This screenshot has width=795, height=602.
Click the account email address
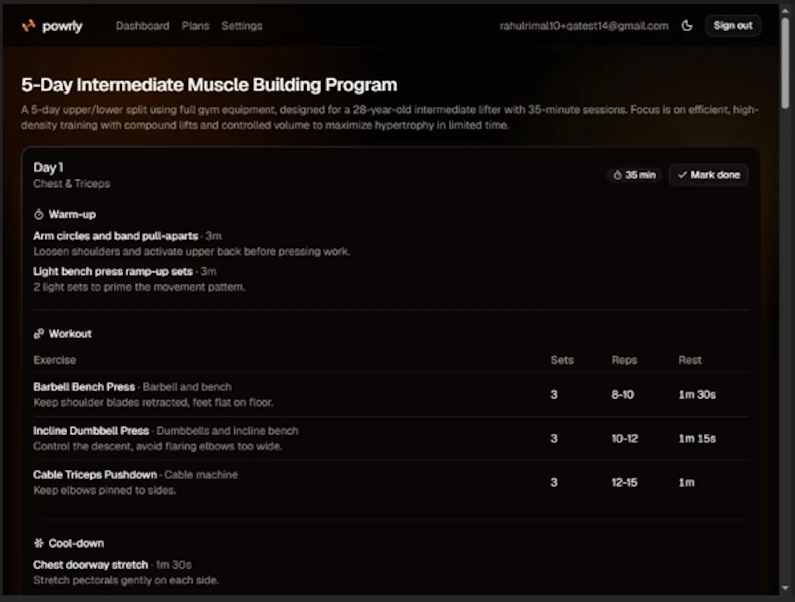point(584,26)
